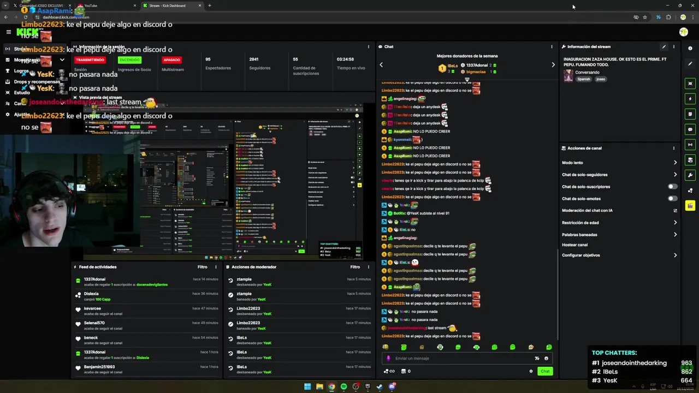The height and width of the screenshot is (393, 699).
Task: Open a new browser tab
Action: pyautogui.click(x=210, y=5)
